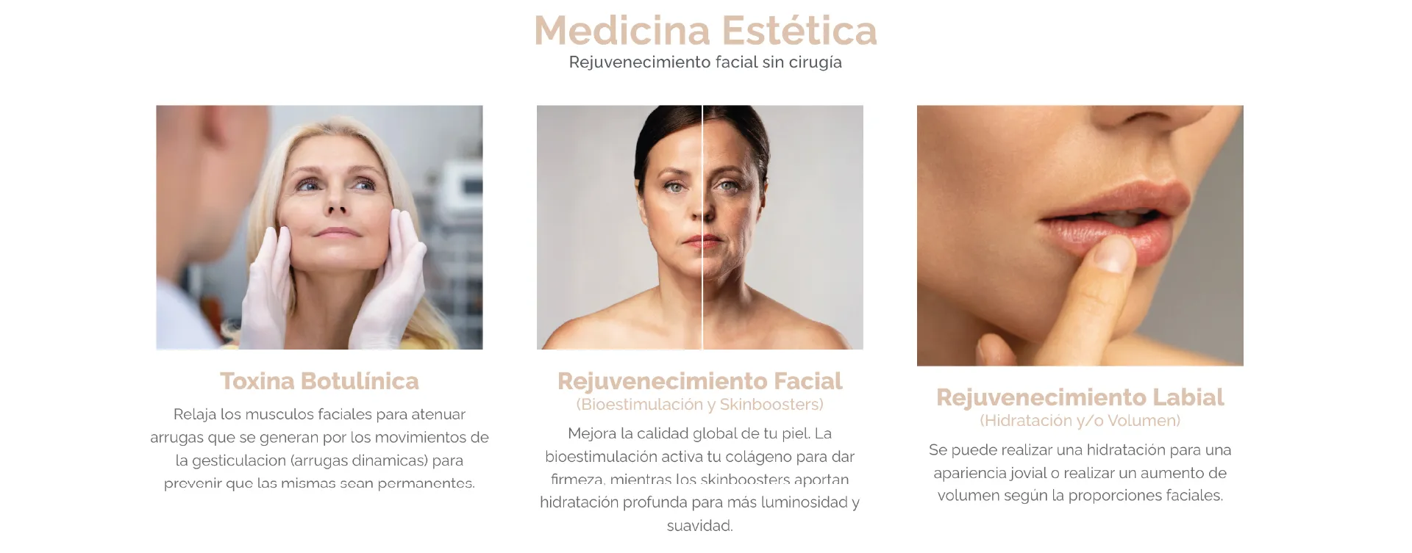Click the line mentioning gesticulacion (arrugas dinamicas)

click(319, 460)
